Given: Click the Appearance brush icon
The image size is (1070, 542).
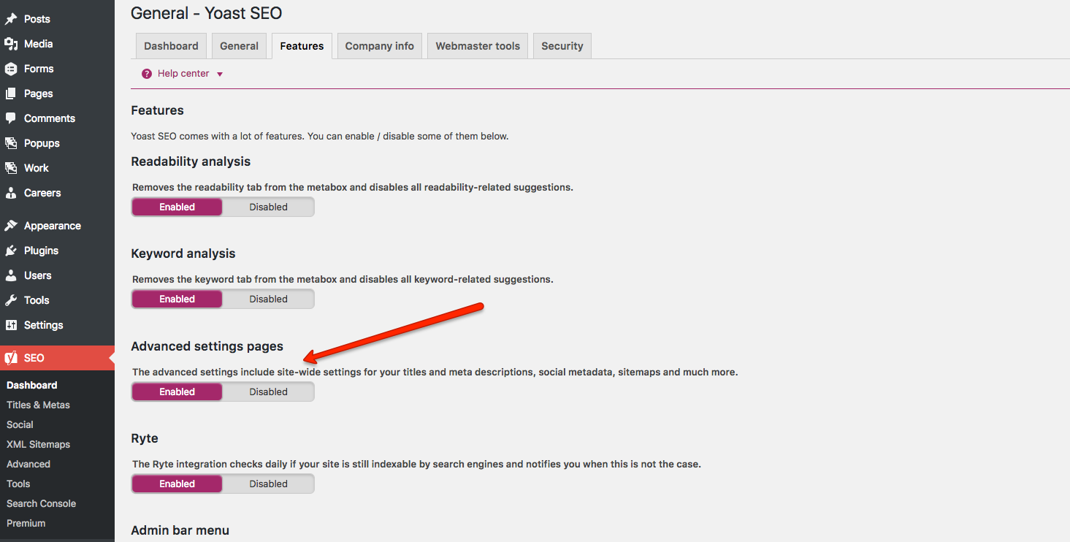Looking at the screenshot, I should tap(11, 226).
